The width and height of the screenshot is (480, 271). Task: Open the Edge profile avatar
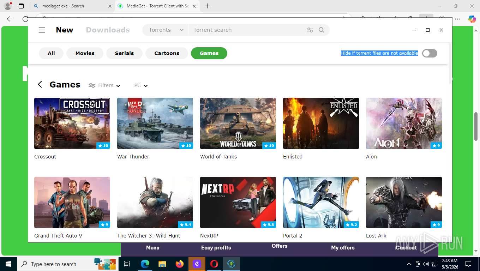coord(8,6)
